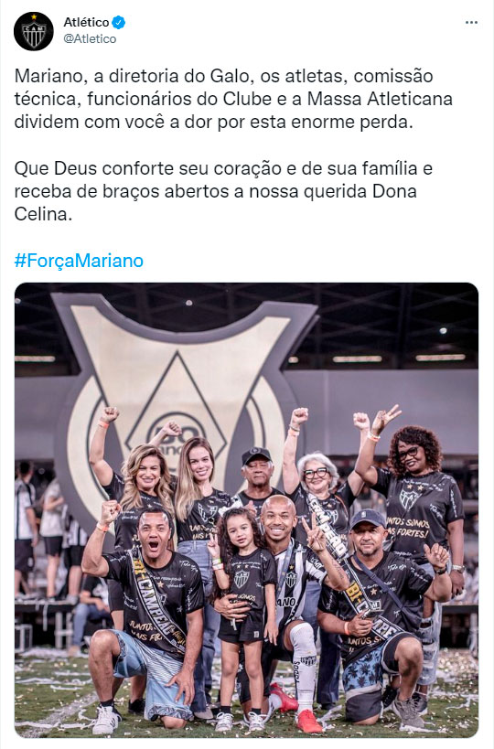Open the three-dot more options menu
This screenshot has width=494, height=749.
(471, 23)
